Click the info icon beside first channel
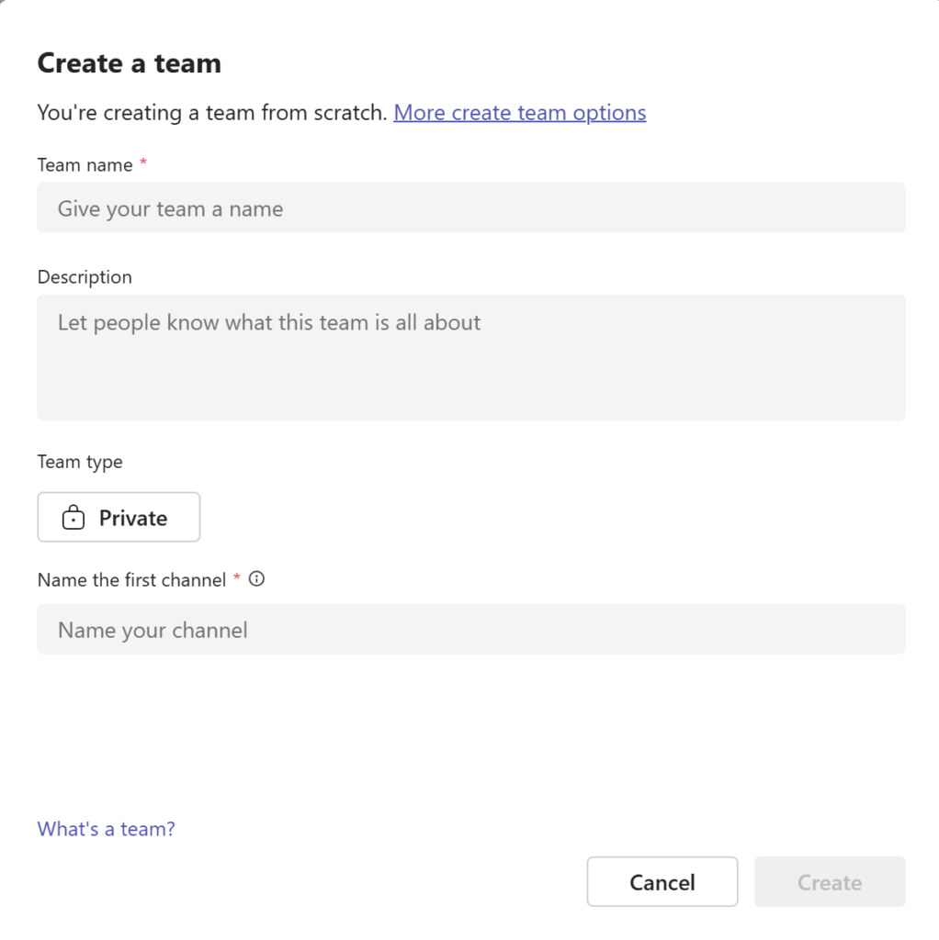 pyautogui.click(x=256, y=579)
